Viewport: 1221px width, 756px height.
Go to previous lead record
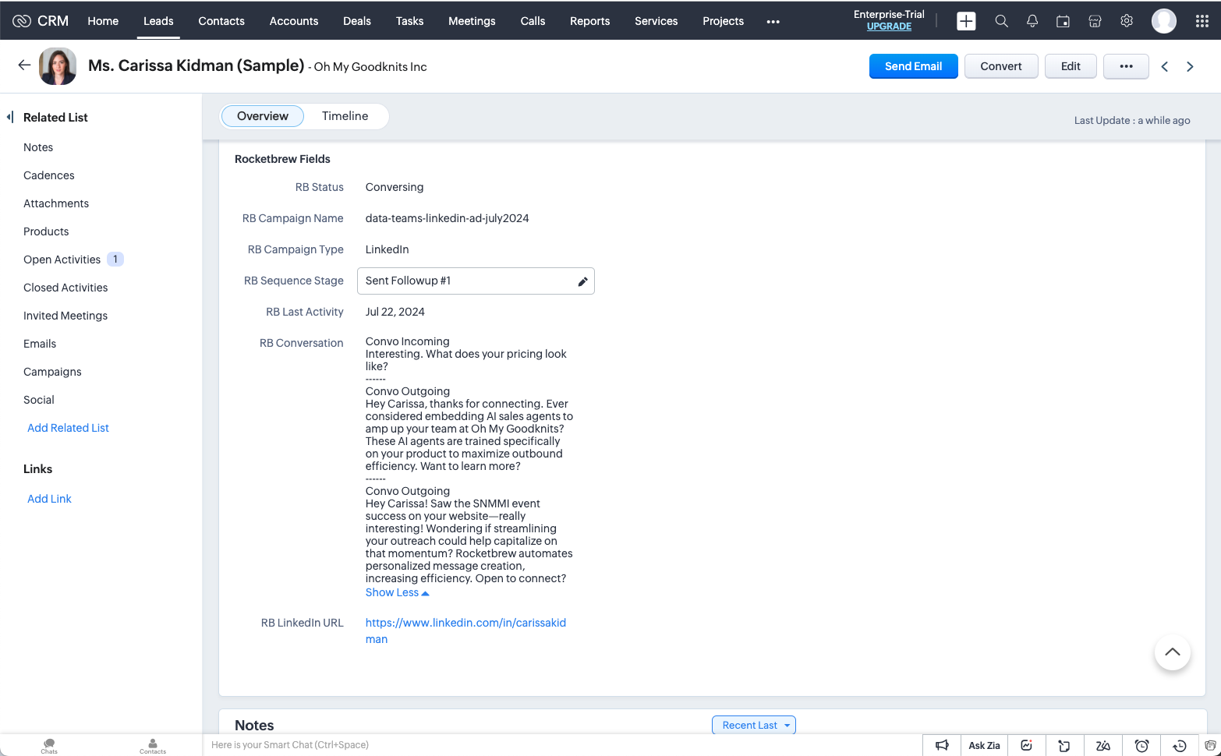pos(1165,67)
